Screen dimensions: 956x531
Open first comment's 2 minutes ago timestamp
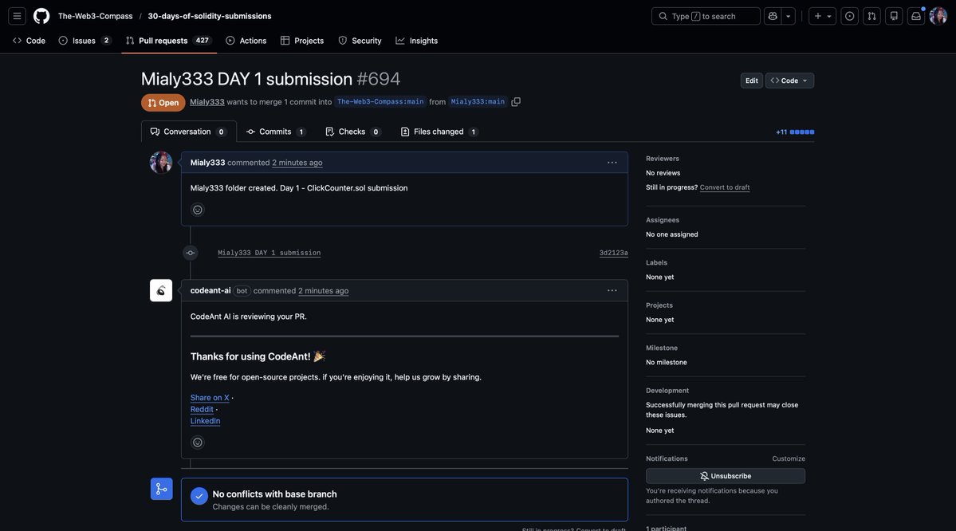point(297,163)
